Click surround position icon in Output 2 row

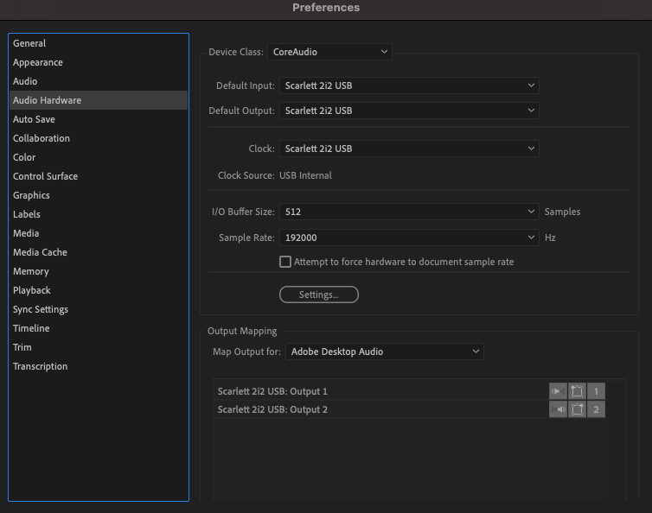coord(577,409)
